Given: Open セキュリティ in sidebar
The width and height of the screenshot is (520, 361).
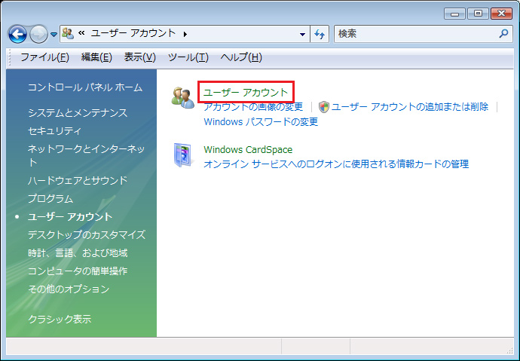Looking at the screenshot, I should [54, 130].
